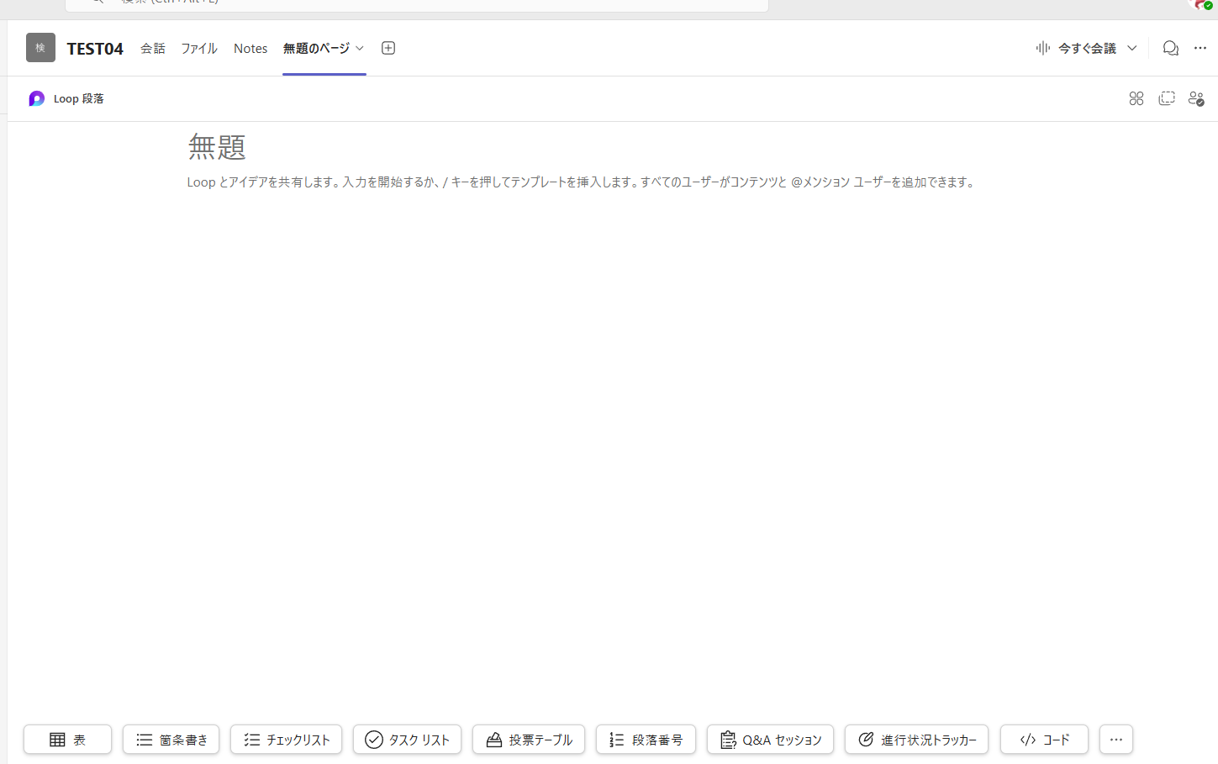This screenshot has height=764, width=1218.
Task: Open the ファイル tab
Action: point(199,49)
